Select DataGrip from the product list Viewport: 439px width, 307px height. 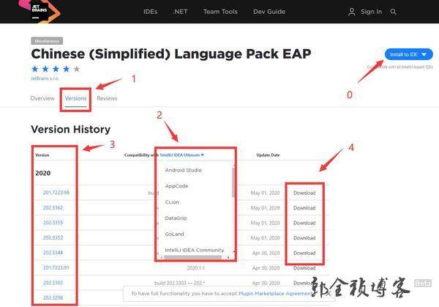176,218
